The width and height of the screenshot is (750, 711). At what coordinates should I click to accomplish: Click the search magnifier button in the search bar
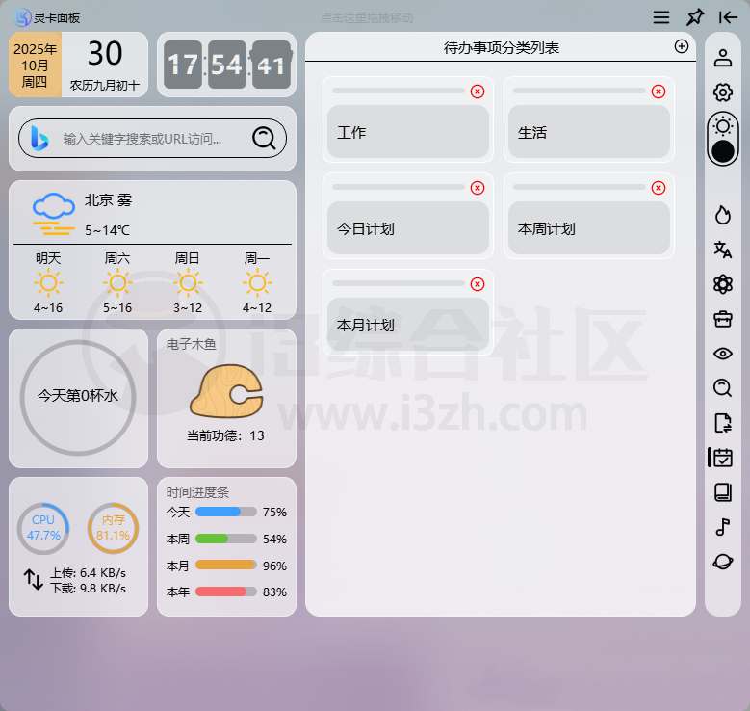click(264, 139)
